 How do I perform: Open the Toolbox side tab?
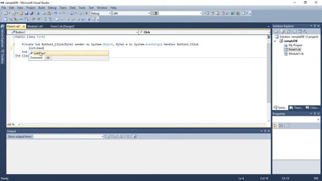[3, 57]
